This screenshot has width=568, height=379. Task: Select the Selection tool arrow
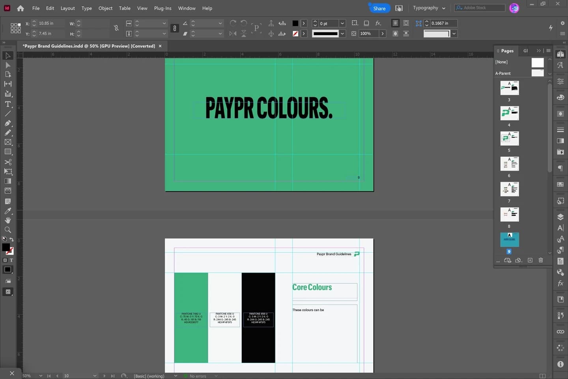pos(7,56)
